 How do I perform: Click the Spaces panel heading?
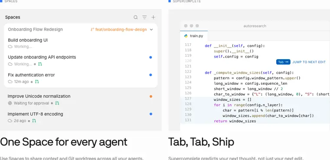(x=13, y=17)
